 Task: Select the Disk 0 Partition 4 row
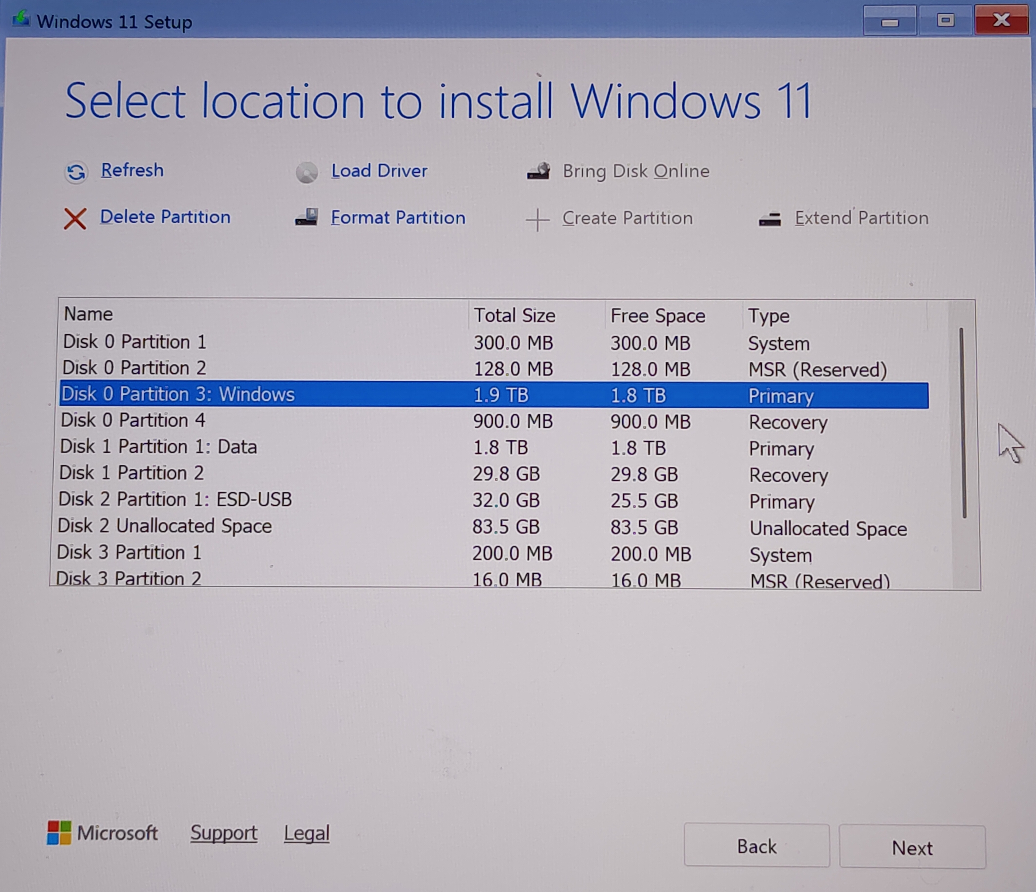point(494,421)
